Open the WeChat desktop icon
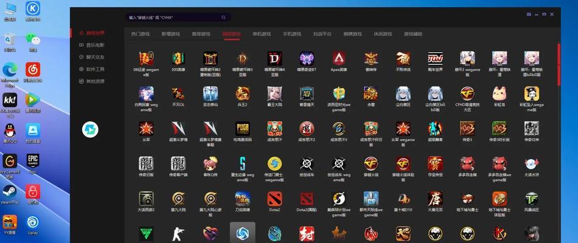The image size is (578, 243). click(33, 43)
